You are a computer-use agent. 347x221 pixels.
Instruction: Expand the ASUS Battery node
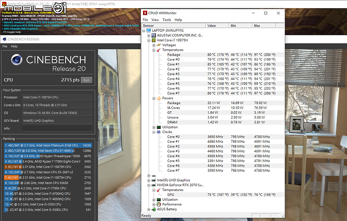[x=149, y=209]
